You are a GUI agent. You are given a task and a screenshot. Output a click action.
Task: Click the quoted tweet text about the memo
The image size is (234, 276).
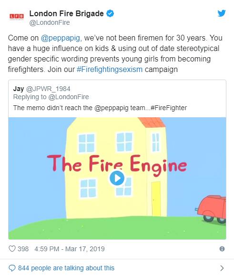(100, 108)
